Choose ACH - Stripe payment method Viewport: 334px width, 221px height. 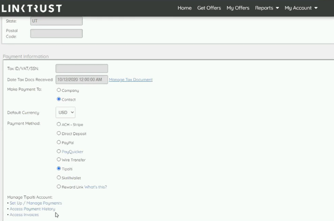tap(59, 124)
